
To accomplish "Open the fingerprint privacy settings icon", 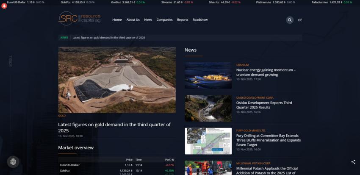I will (13, 162).
